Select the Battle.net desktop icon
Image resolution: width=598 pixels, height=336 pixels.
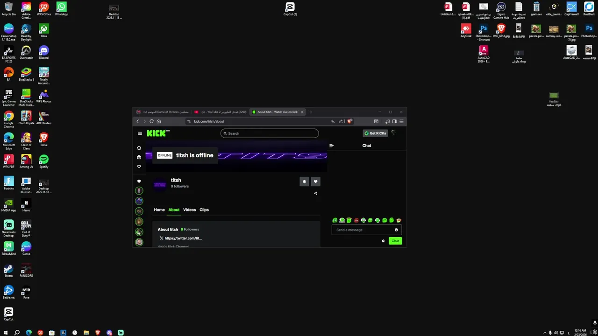8,292
